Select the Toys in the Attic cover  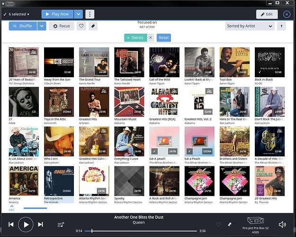click(59, 102)
